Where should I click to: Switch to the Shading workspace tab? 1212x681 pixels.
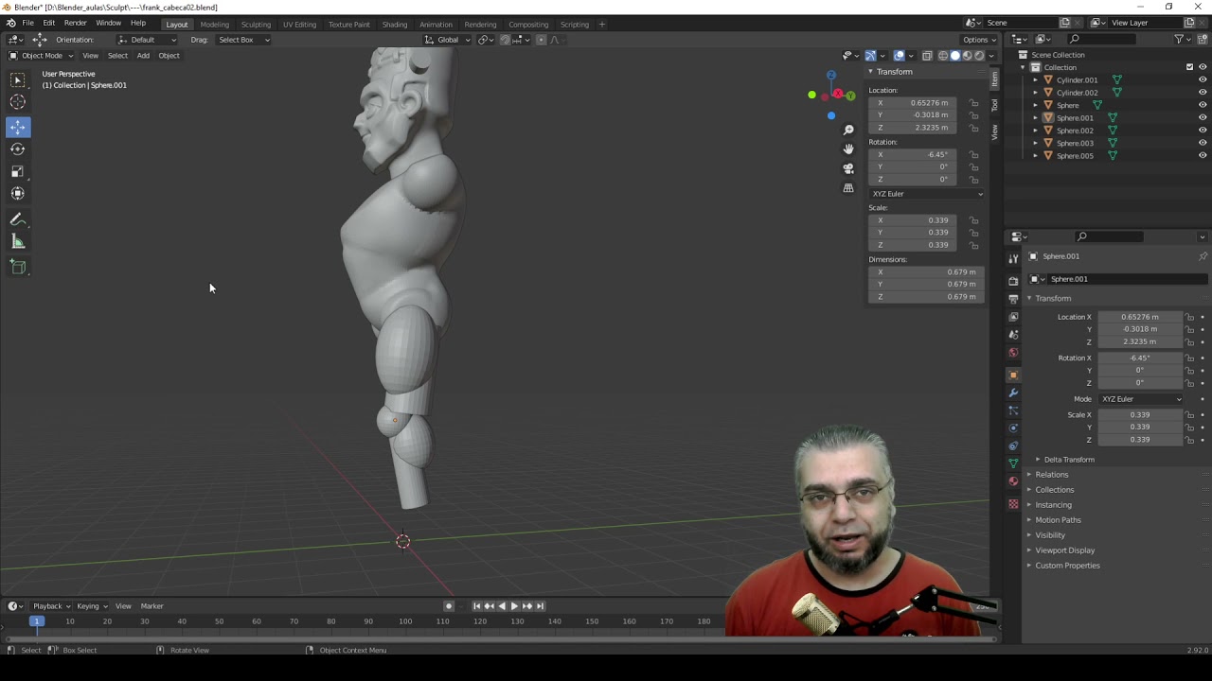click(x=395, y=25)
